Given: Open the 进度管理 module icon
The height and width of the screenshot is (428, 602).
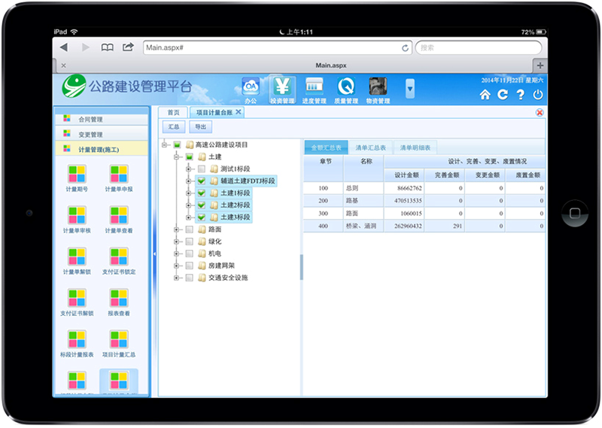Looking at the screenshot, I should (314, 90).
